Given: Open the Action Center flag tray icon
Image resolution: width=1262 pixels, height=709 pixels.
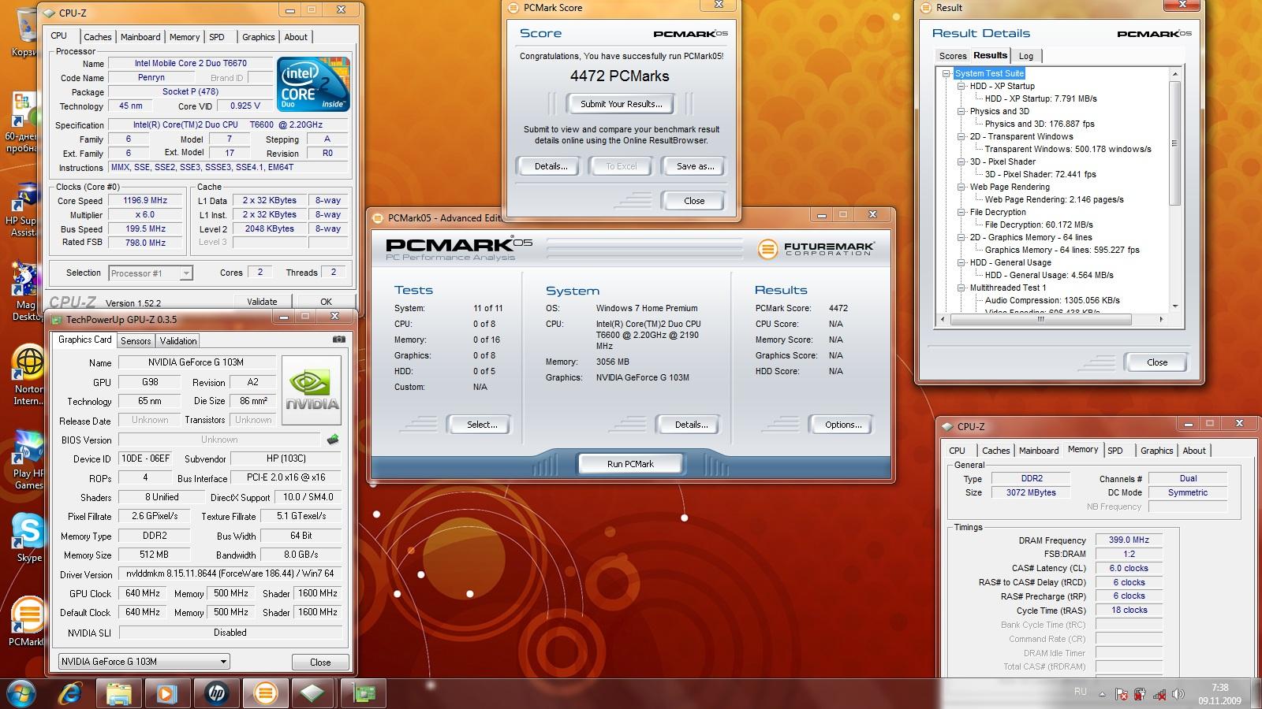Looking at the screenshot, I should tap(1121, 695).
